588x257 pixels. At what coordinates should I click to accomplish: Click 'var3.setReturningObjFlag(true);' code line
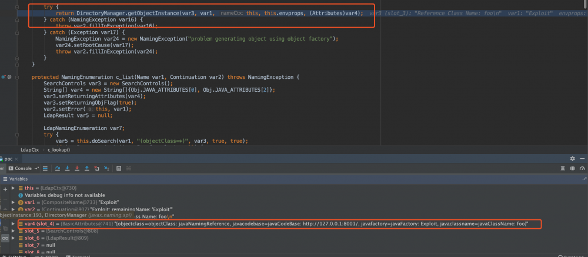(90, 102)
